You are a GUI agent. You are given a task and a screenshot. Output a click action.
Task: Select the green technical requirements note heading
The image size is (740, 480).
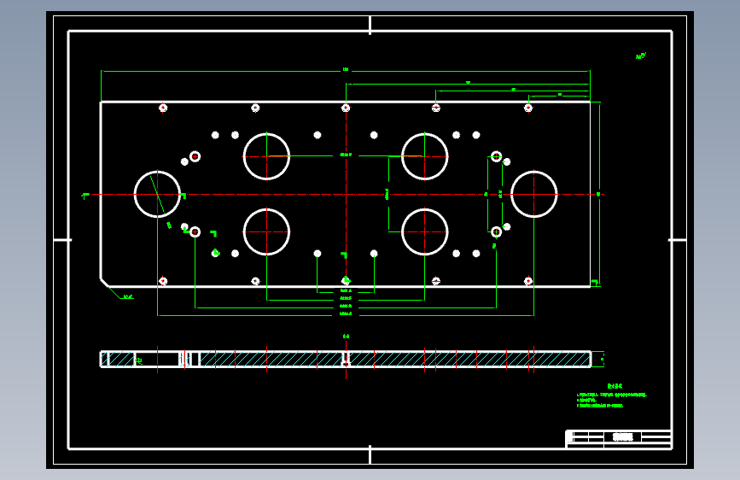pyautogui.click(x=615, y=386)
